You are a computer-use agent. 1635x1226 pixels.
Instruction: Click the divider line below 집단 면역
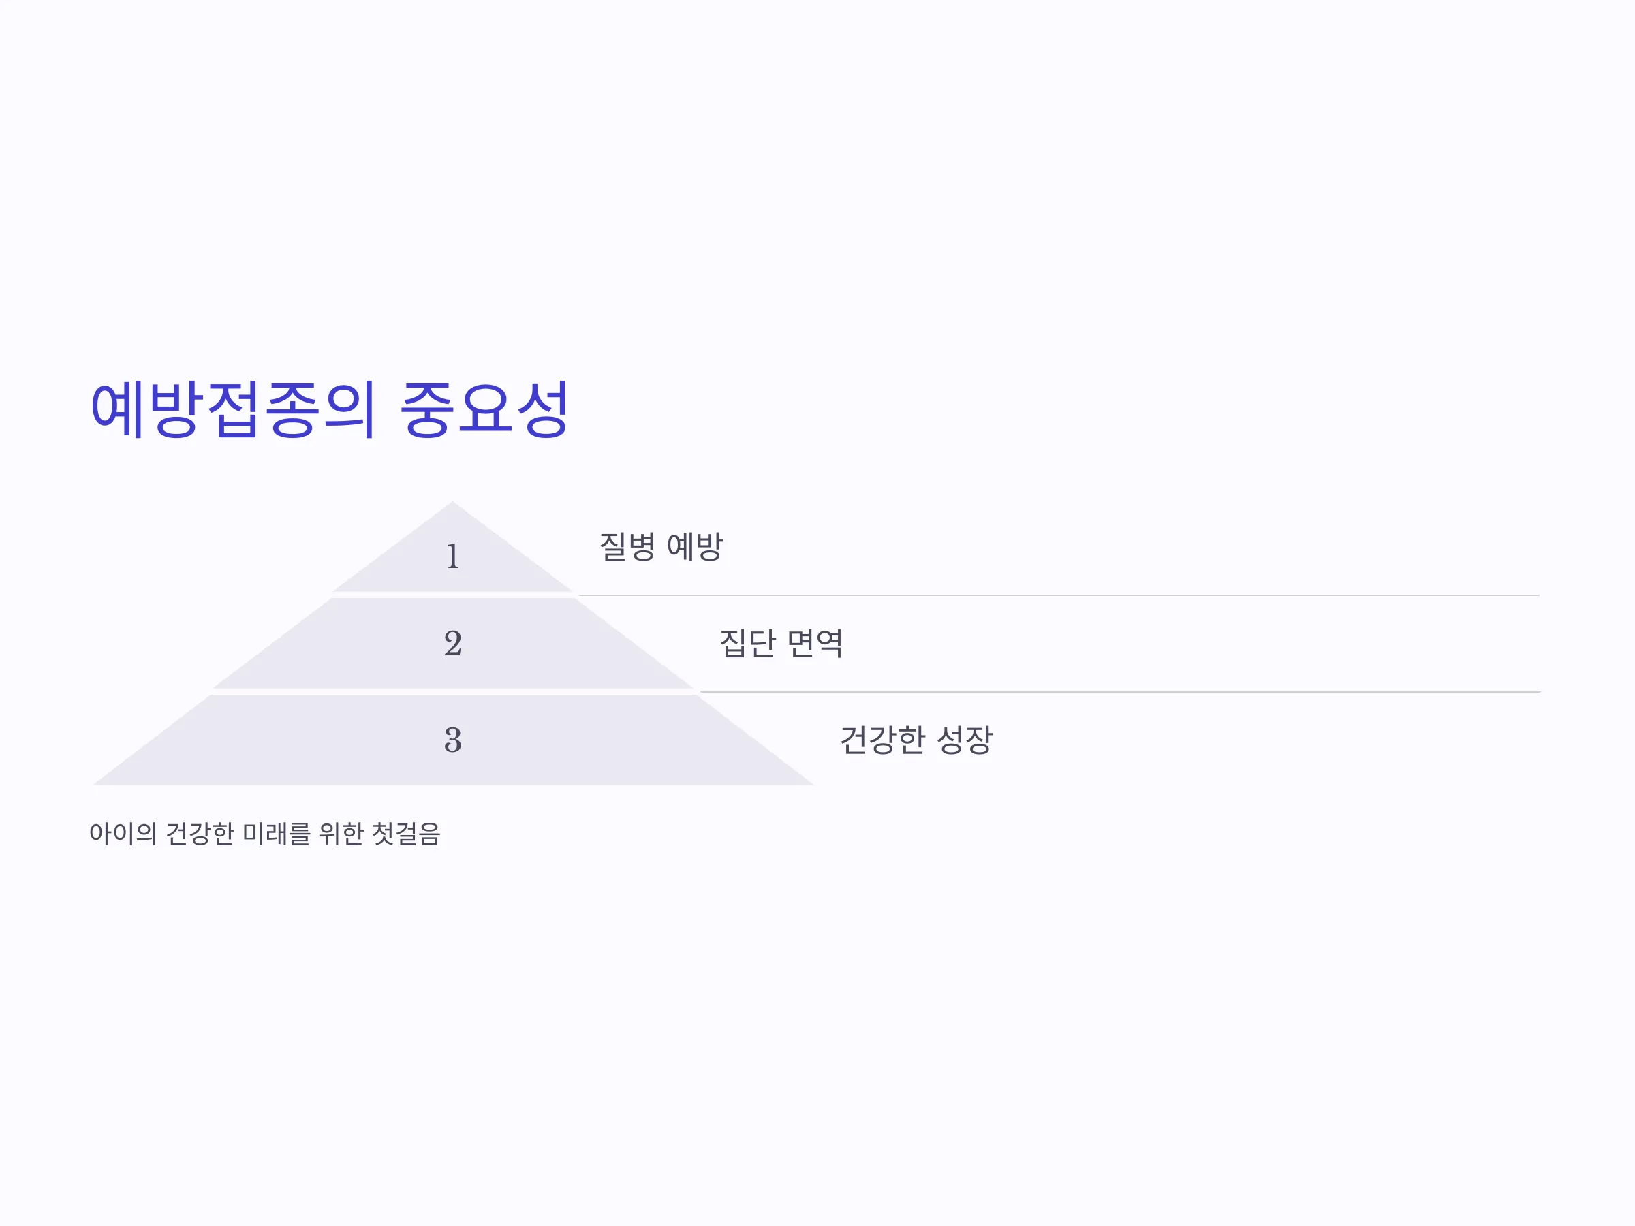pos(1120,692)
